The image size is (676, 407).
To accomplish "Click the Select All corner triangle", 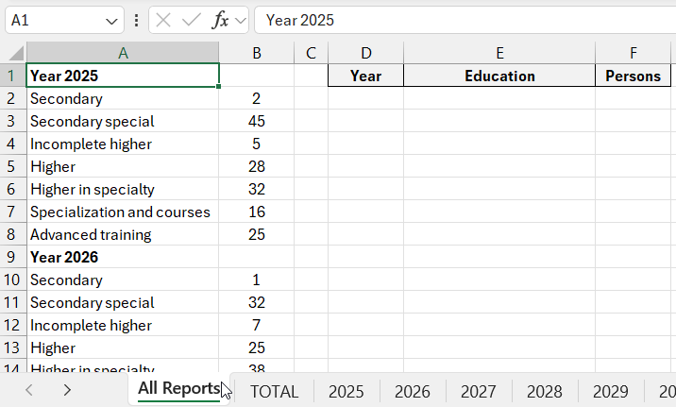I will click(13, 53).
